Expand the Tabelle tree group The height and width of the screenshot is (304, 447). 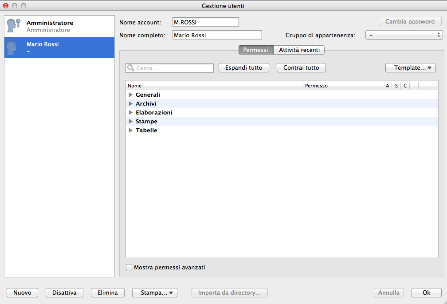tap(131, 130)
